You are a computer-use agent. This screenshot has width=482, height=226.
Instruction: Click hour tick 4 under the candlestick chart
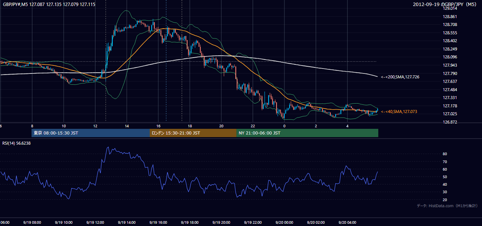(347, 126)
